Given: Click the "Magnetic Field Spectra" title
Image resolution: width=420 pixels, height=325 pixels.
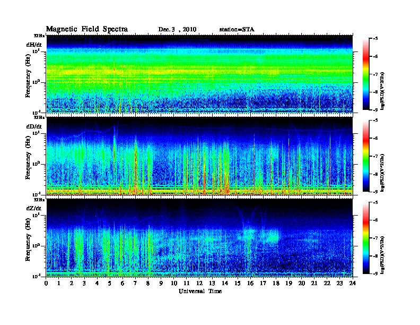Looking at the screenshot, I should click(87, 29).
